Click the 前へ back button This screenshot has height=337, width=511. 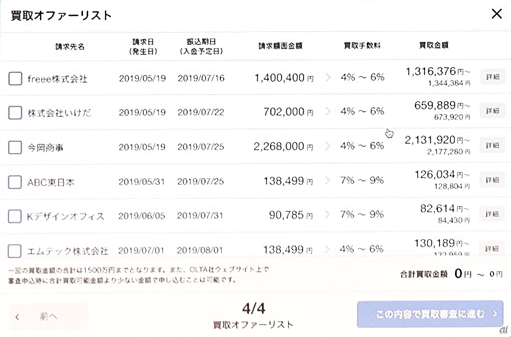[x=48, y=316]
